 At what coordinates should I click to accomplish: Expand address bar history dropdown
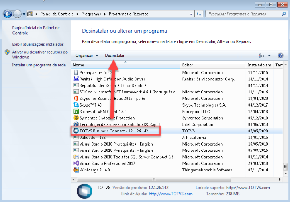pos(191,14)
